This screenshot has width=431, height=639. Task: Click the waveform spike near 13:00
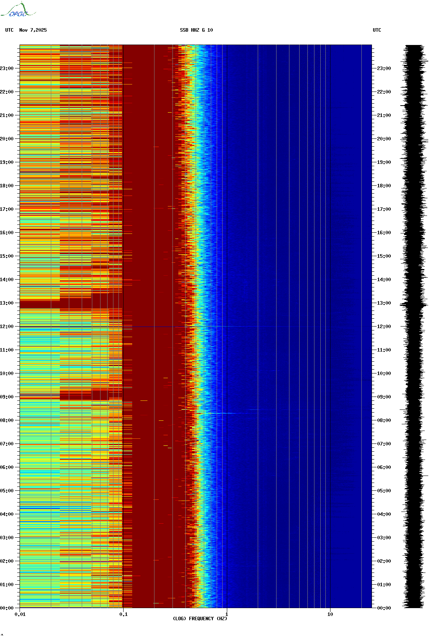click(x=413, y=304)
